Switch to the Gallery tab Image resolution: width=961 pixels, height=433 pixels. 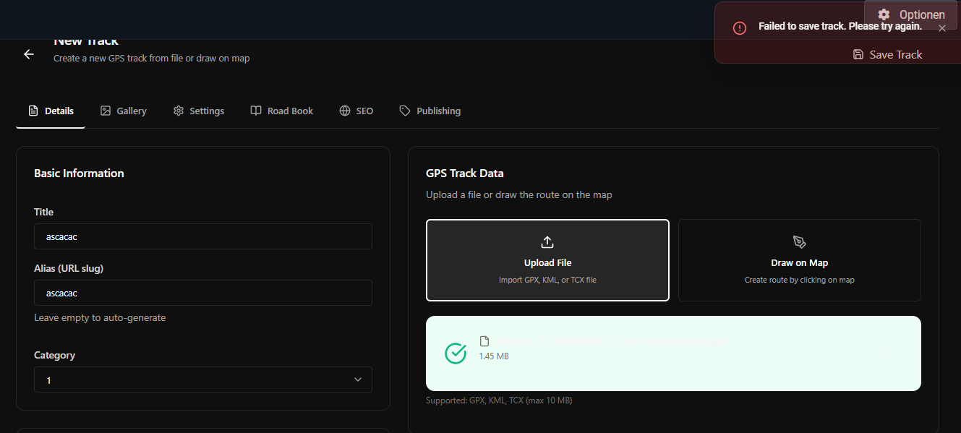(124, 111)
